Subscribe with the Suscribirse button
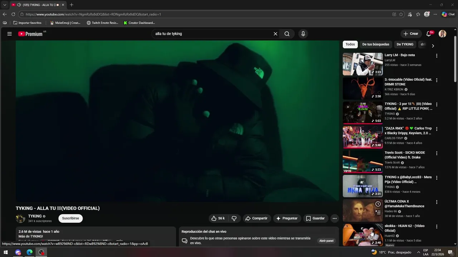This screenshot has height=257, width=458. coord(70,218)
